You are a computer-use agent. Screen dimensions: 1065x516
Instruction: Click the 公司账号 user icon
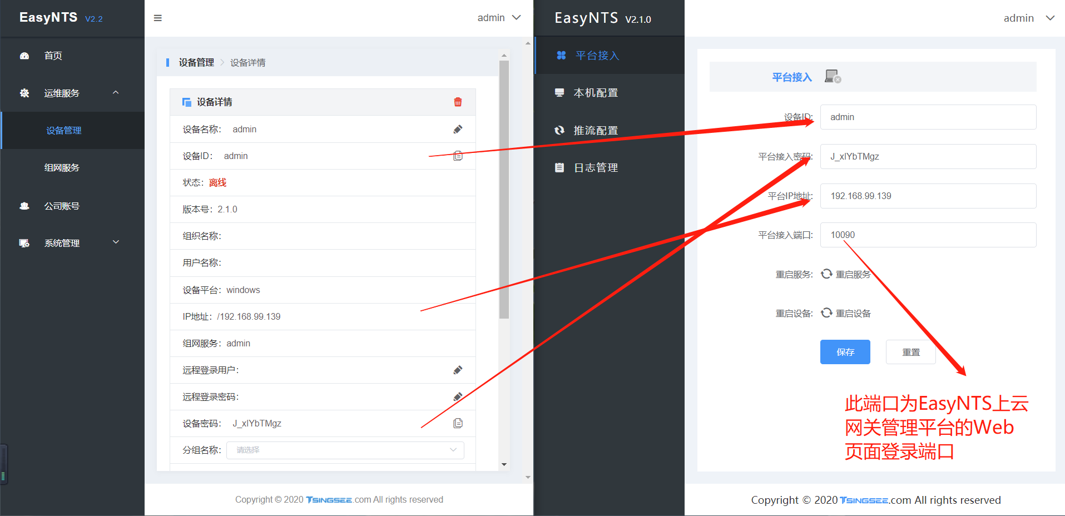pos(24,206)
